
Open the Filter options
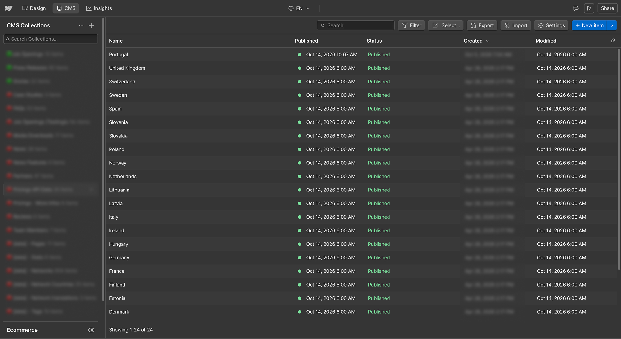pyautogui.click(x=411, y=25)
